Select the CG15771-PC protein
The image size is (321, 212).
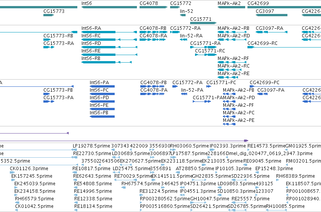pyautogui.click(x=221, y=83)
